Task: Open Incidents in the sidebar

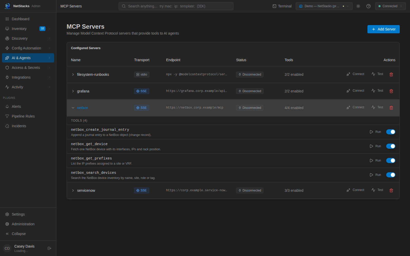Action: pos(28,126)
